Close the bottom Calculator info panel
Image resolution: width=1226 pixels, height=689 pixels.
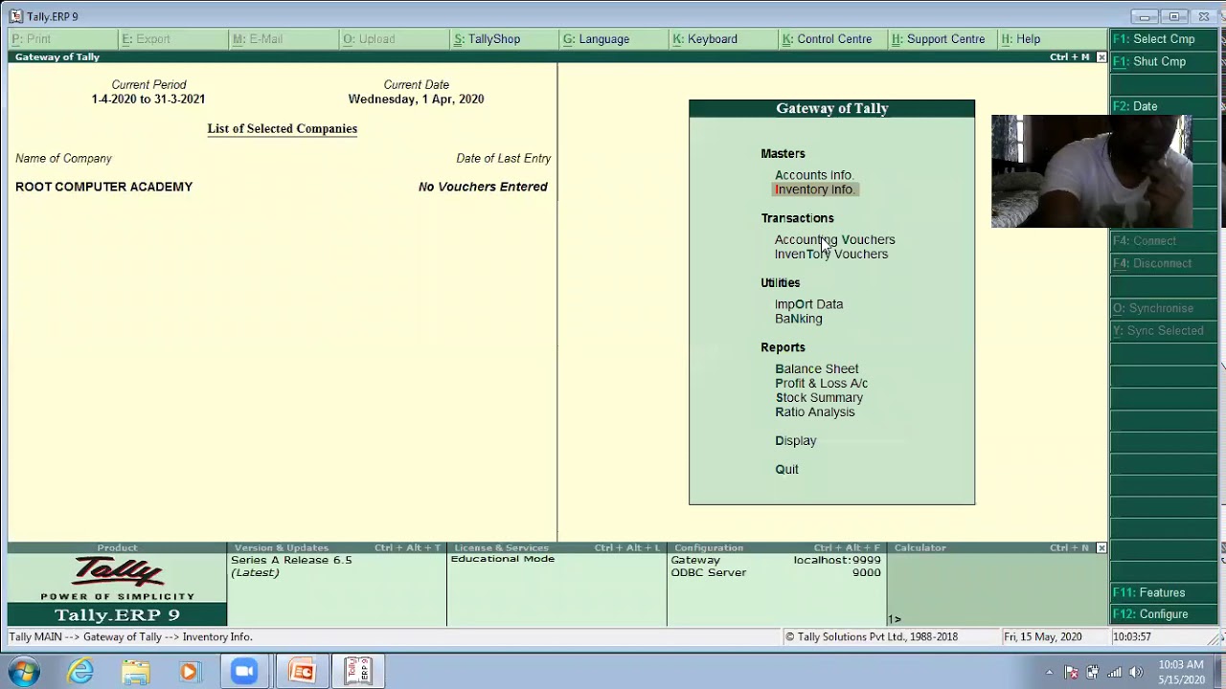click(1101, 548)
